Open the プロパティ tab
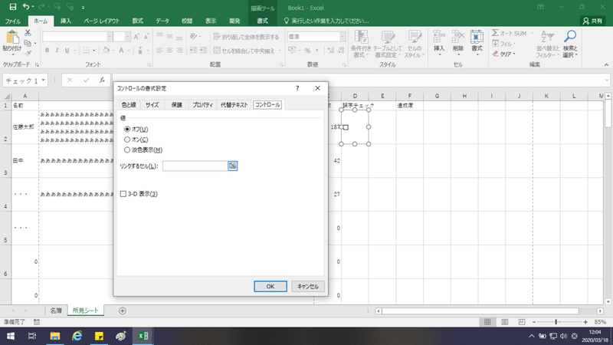Image resolution: width=613 pixels, height=345 pixels. [202, 105]
